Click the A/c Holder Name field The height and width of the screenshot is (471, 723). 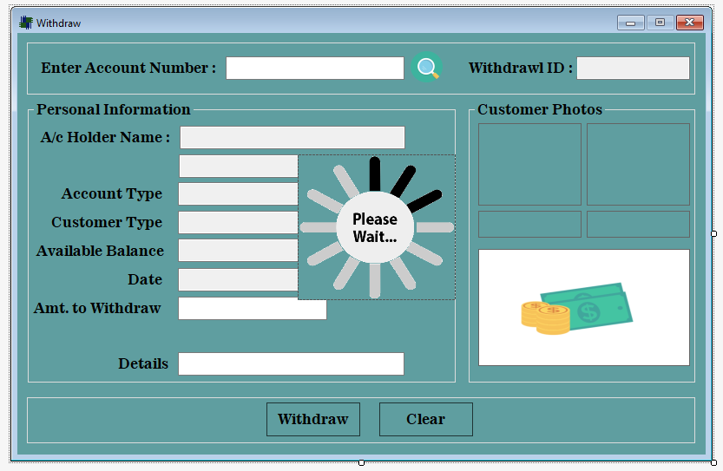point(292,137)
